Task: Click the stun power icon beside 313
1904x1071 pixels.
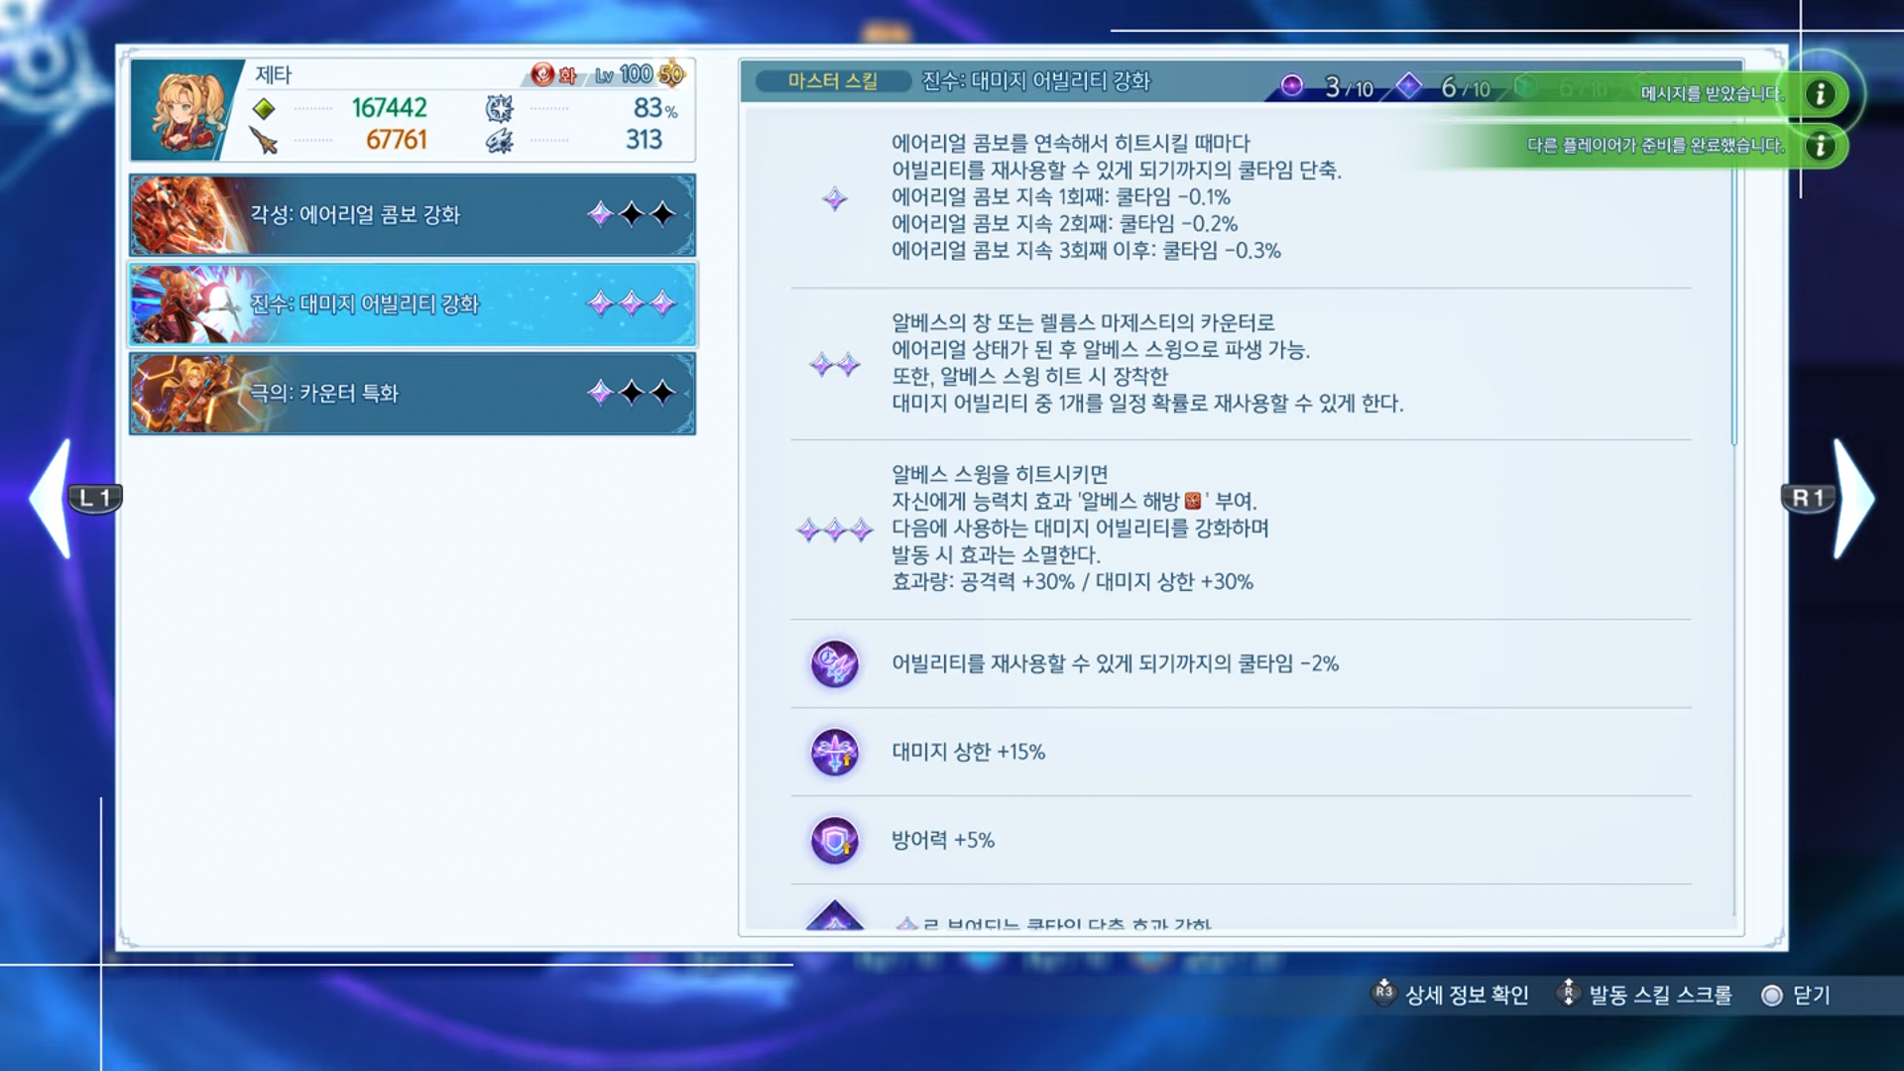Action: click(499, 141)
